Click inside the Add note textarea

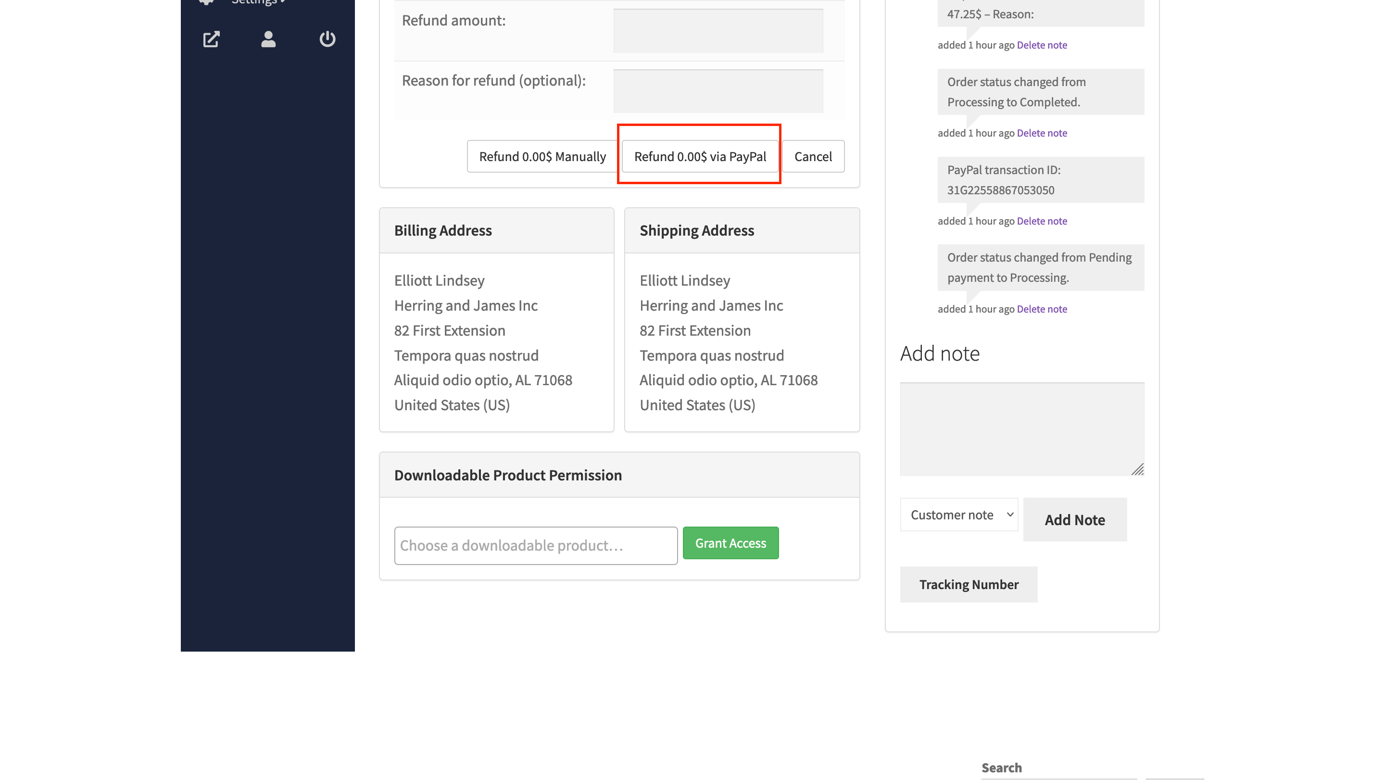tap(1021, 428)
